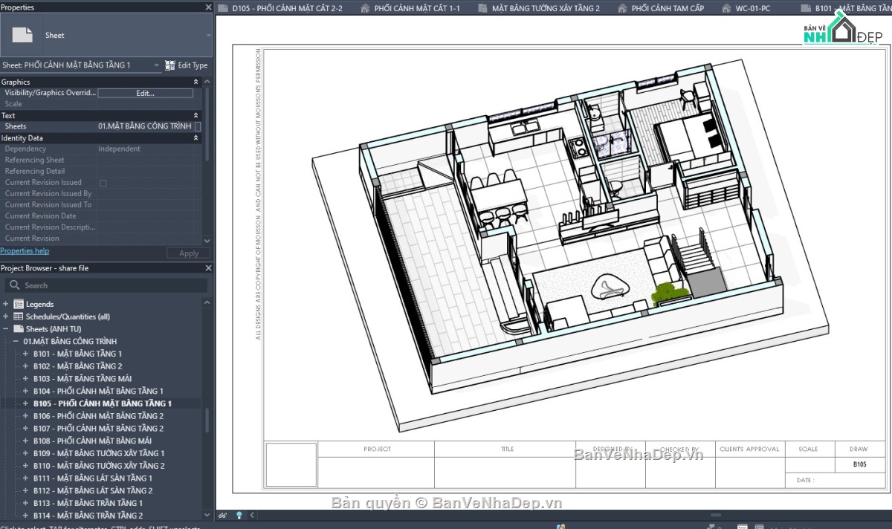
Task: Open the Sheet: PHỐI CẢNH MẶT BẰNG TẦNG 1 dropdown
Action: tap(157, 65)
